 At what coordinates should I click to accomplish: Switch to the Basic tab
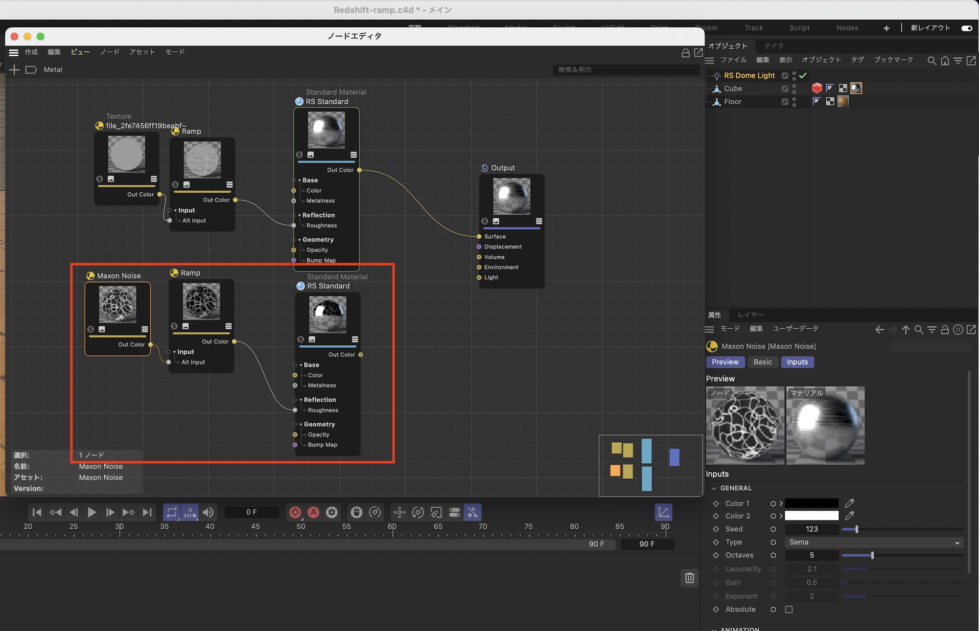pyautogui.click(x=762, y=362)
